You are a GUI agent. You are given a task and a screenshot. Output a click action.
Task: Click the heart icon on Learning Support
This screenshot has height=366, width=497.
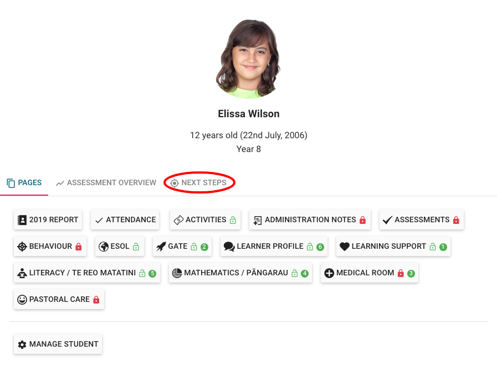tap(344, 247)
